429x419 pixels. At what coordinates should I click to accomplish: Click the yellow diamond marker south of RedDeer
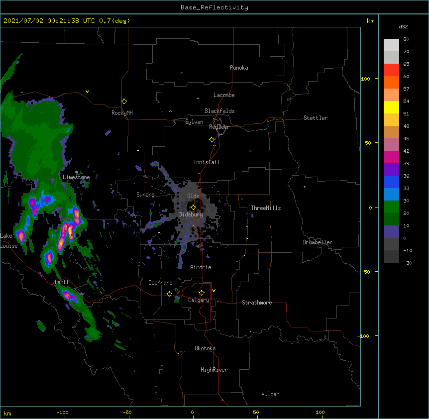pos(212,140)
